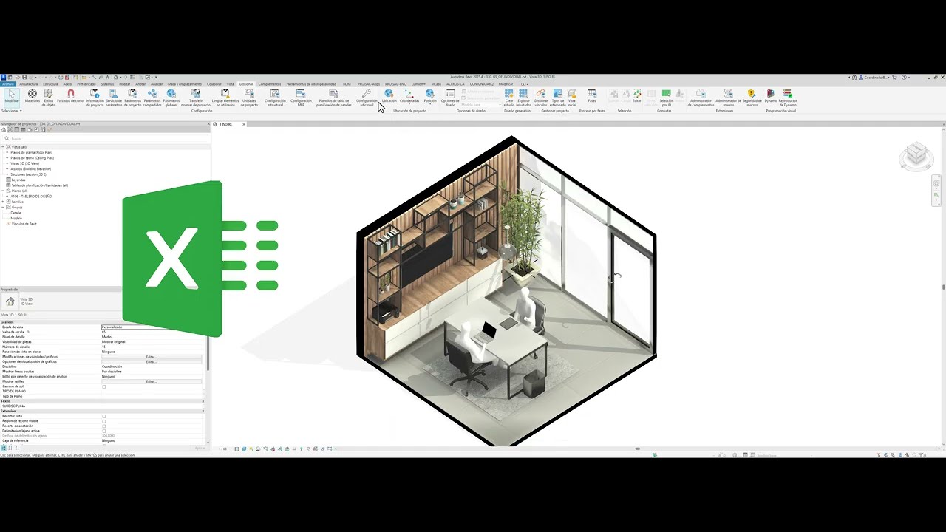946x532 pixels.
Task: Select A106 - TABLERO DE DISEÑO sheet
Action: 31,197
